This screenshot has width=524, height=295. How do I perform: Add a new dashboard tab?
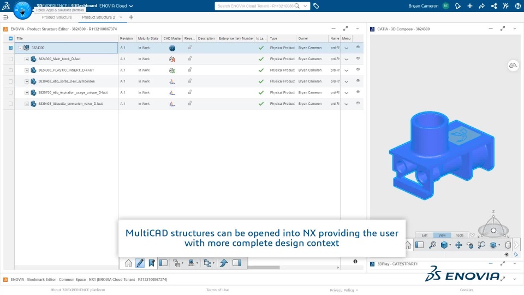(131, 17)
